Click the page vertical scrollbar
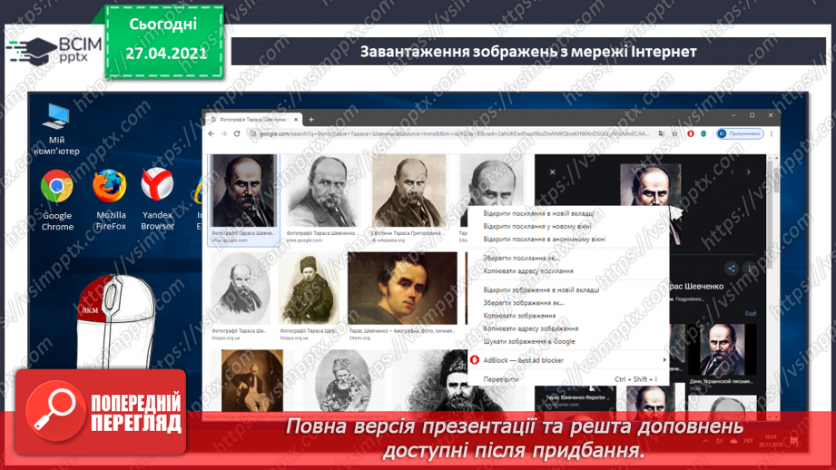The height and width of the screenshot is (470, 836). [776, 288]
